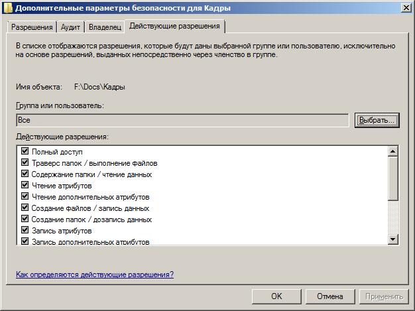
Task: Click the Группа или пользователь: label
Action: click(60, 105)
